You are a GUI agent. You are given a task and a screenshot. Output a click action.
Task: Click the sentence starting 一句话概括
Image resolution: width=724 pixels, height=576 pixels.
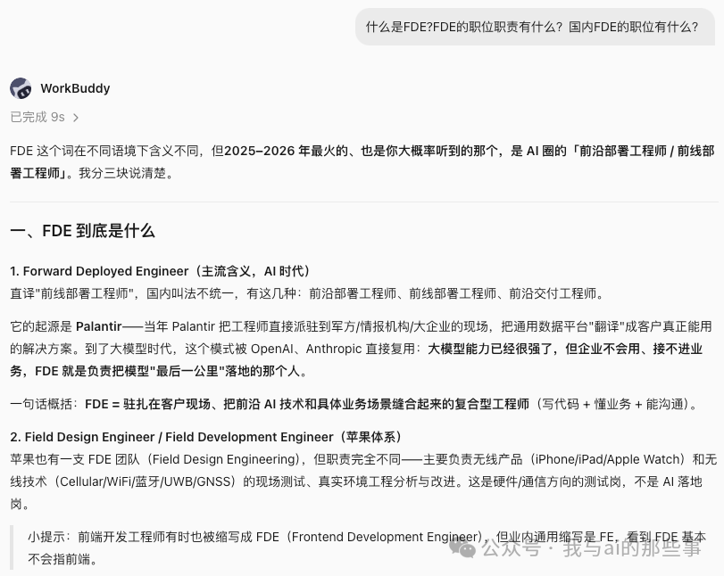[354, 404]
